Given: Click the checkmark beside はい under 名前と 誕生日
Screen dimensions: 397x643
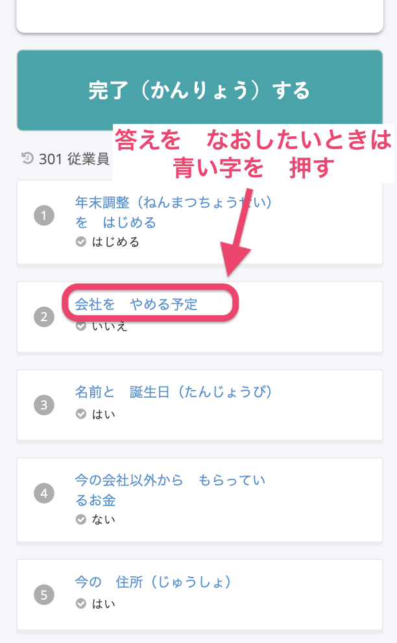Looking at the screenshot, I should pyautogui.click(x=81, y=413).
